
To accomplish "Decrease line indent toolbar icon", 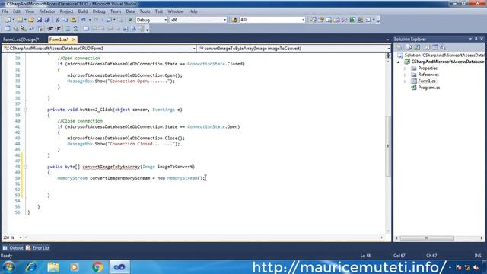I will (49, 29).
